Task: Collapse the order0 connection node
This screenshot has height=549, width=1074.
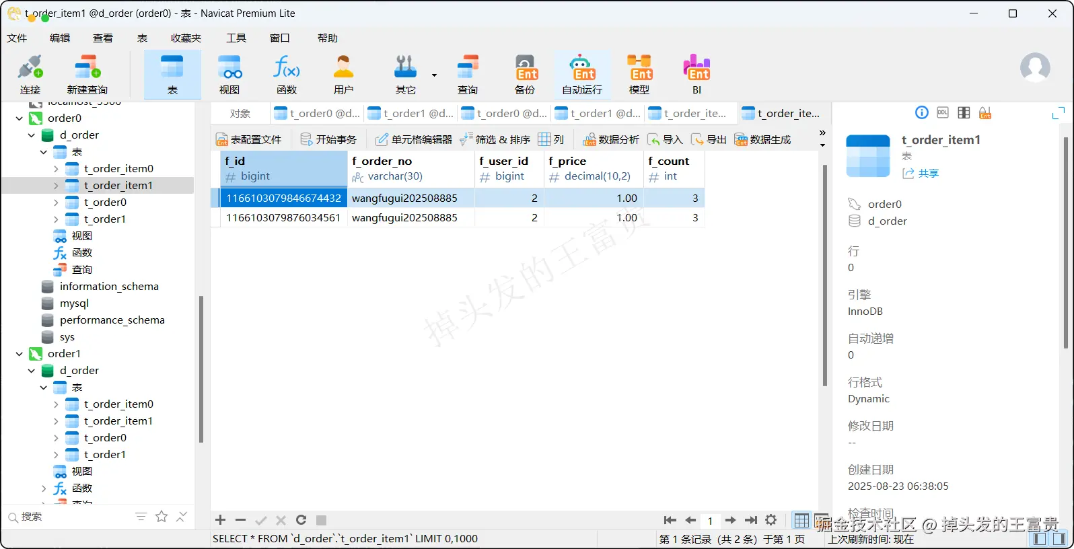Action: click(x=19, y=118)
